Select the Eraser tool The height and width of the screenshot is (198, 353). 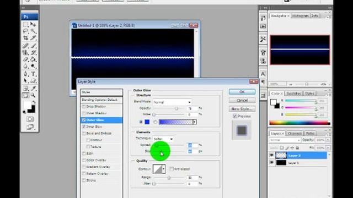point(25,59)
